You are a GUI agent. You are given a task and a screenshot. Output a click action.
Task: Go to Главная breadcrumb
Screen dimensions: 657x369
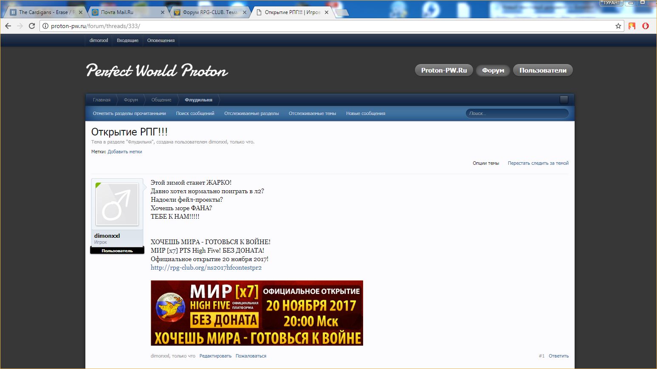click(x=102, y=100)
